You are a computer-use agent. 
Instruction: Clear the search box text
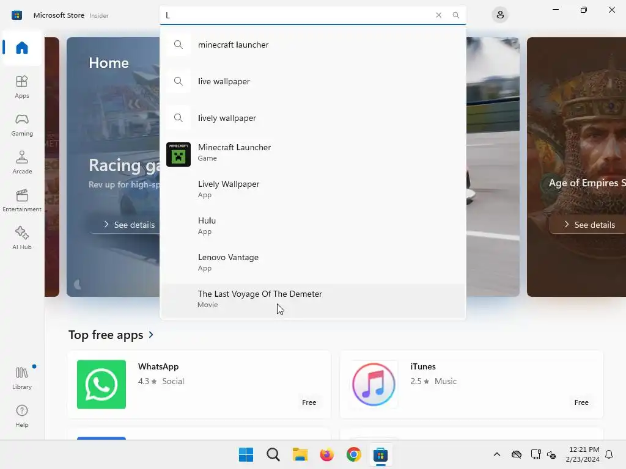438,15
